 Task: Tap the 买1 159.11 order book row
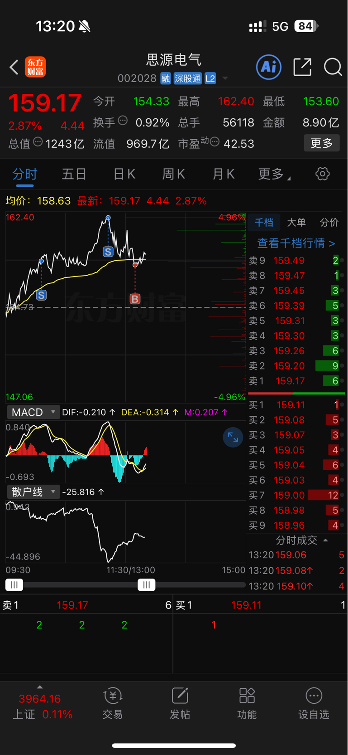pyautogui.click(x=296, y=405)
